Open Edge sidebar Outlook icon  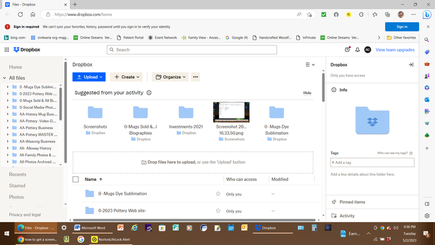click(x=427, y=100)
